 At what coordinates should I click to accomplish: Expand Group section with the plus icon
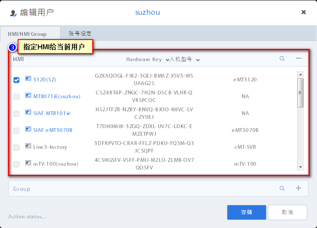298,188
